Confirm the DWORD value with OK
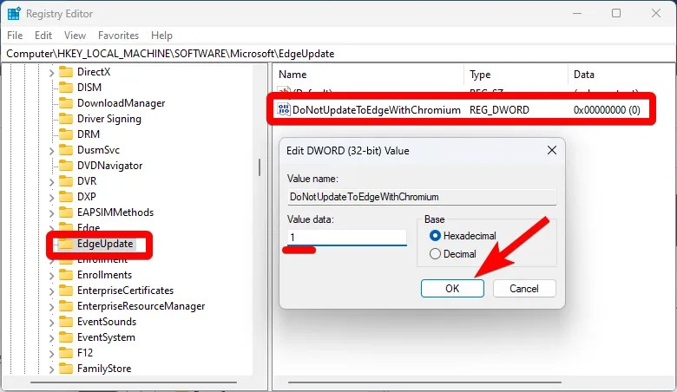The width and height of the screenshot is (677, 392). [x=452, y=289]
